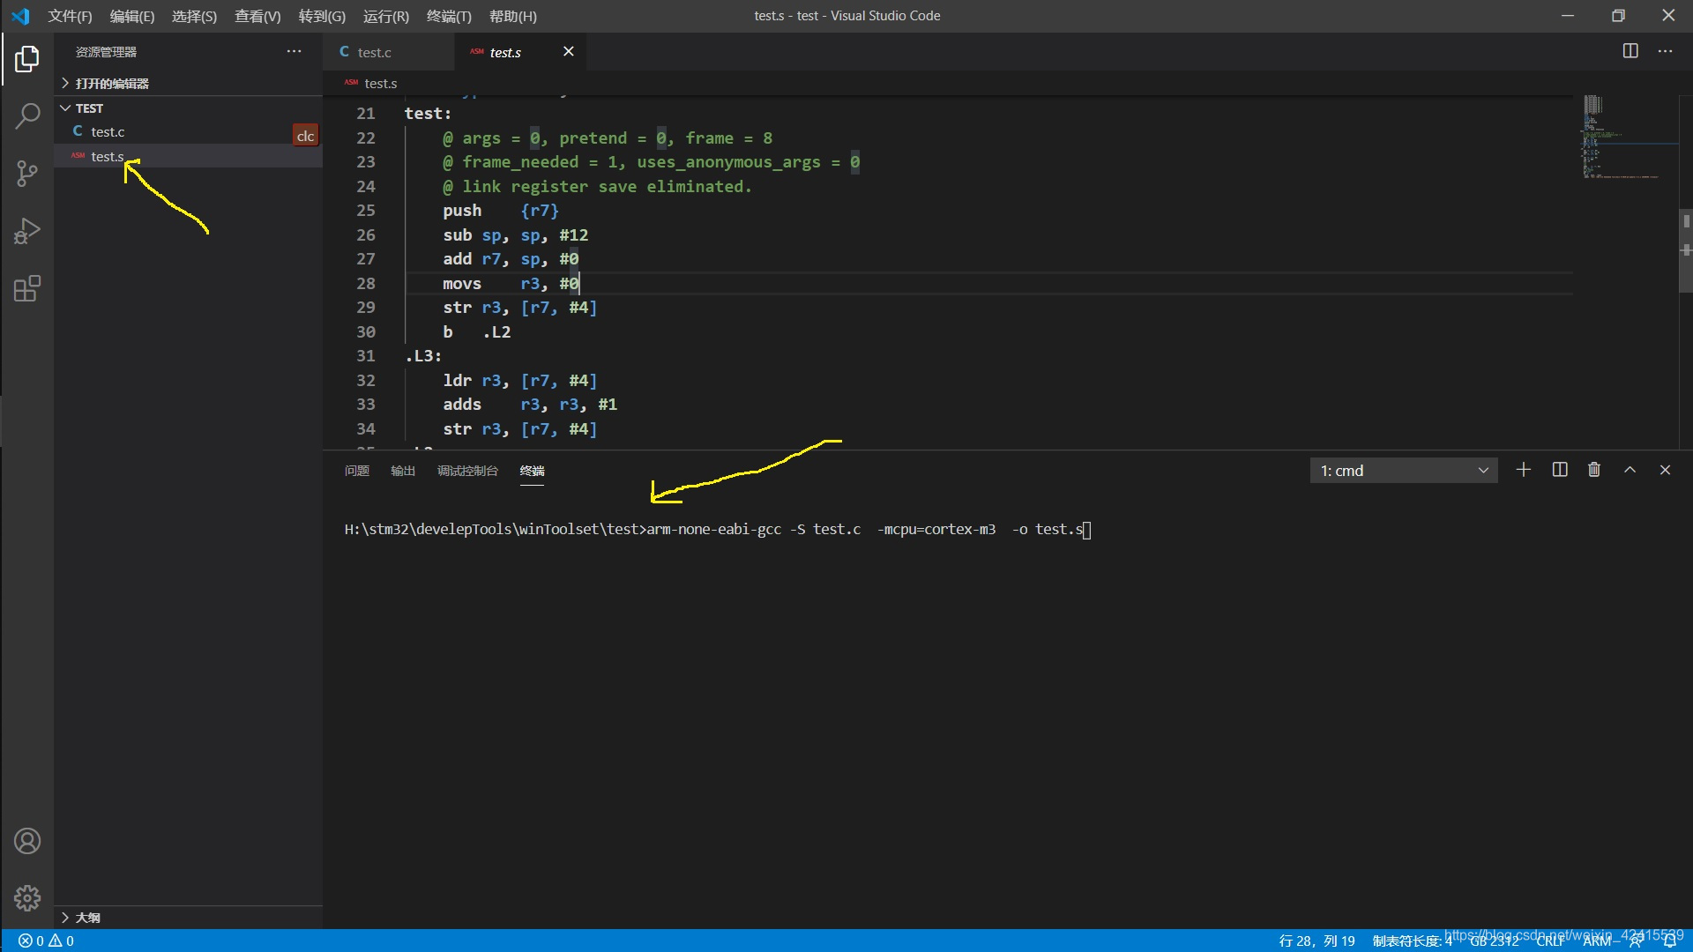Image resolution: width=1693 pixels, height=952 pixels.
Task: Click the 'sub sp, sp, #12' line
Action: [x=515, y=235]
